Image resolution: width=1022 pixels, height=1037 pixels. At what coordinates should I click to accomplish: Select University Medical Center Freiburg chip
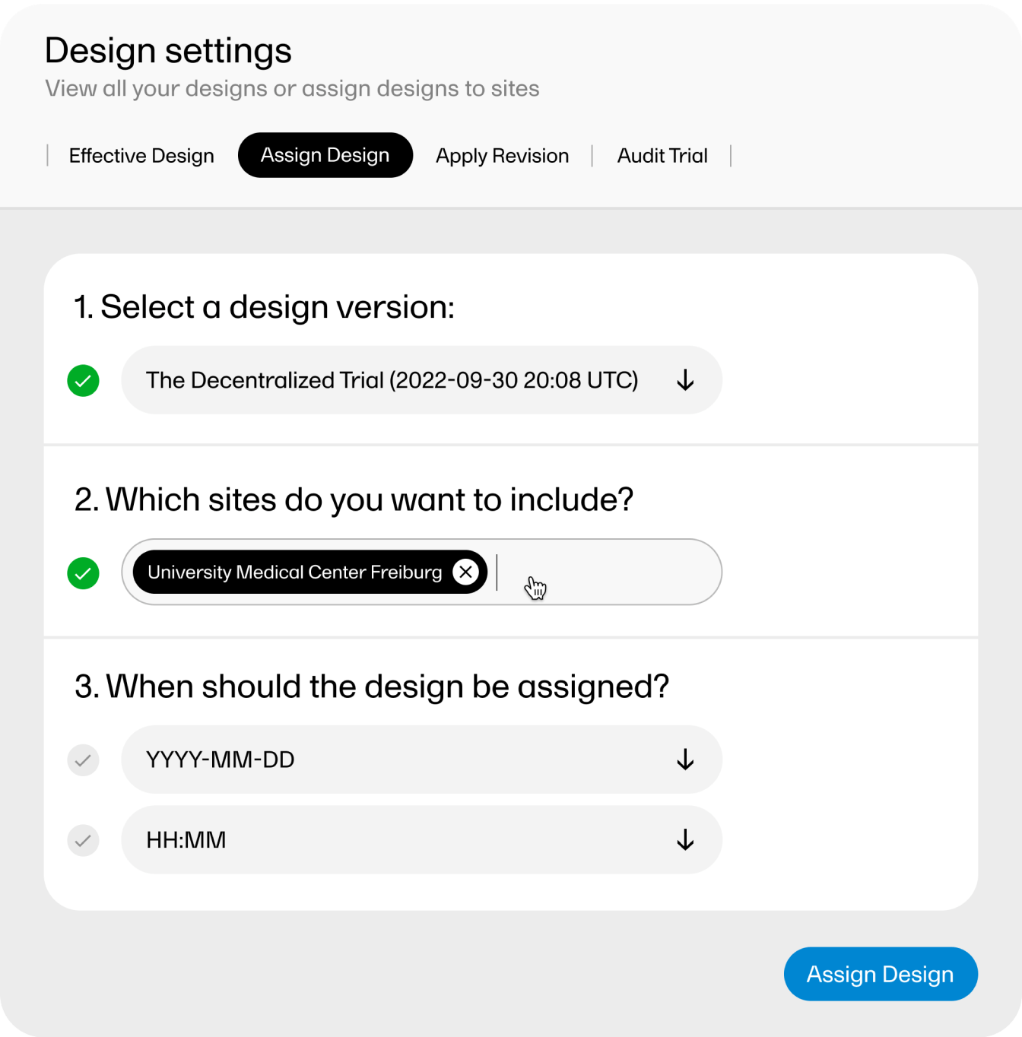pos(295,572)
